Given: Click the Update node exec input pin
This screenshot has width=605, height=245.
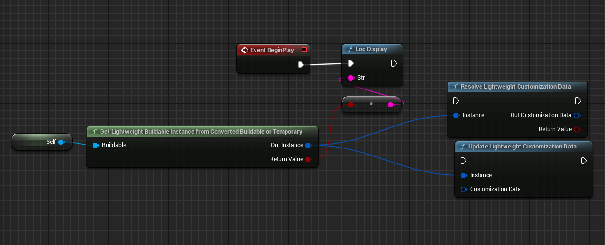Looking at the screenshot, I should click(464, 161).
